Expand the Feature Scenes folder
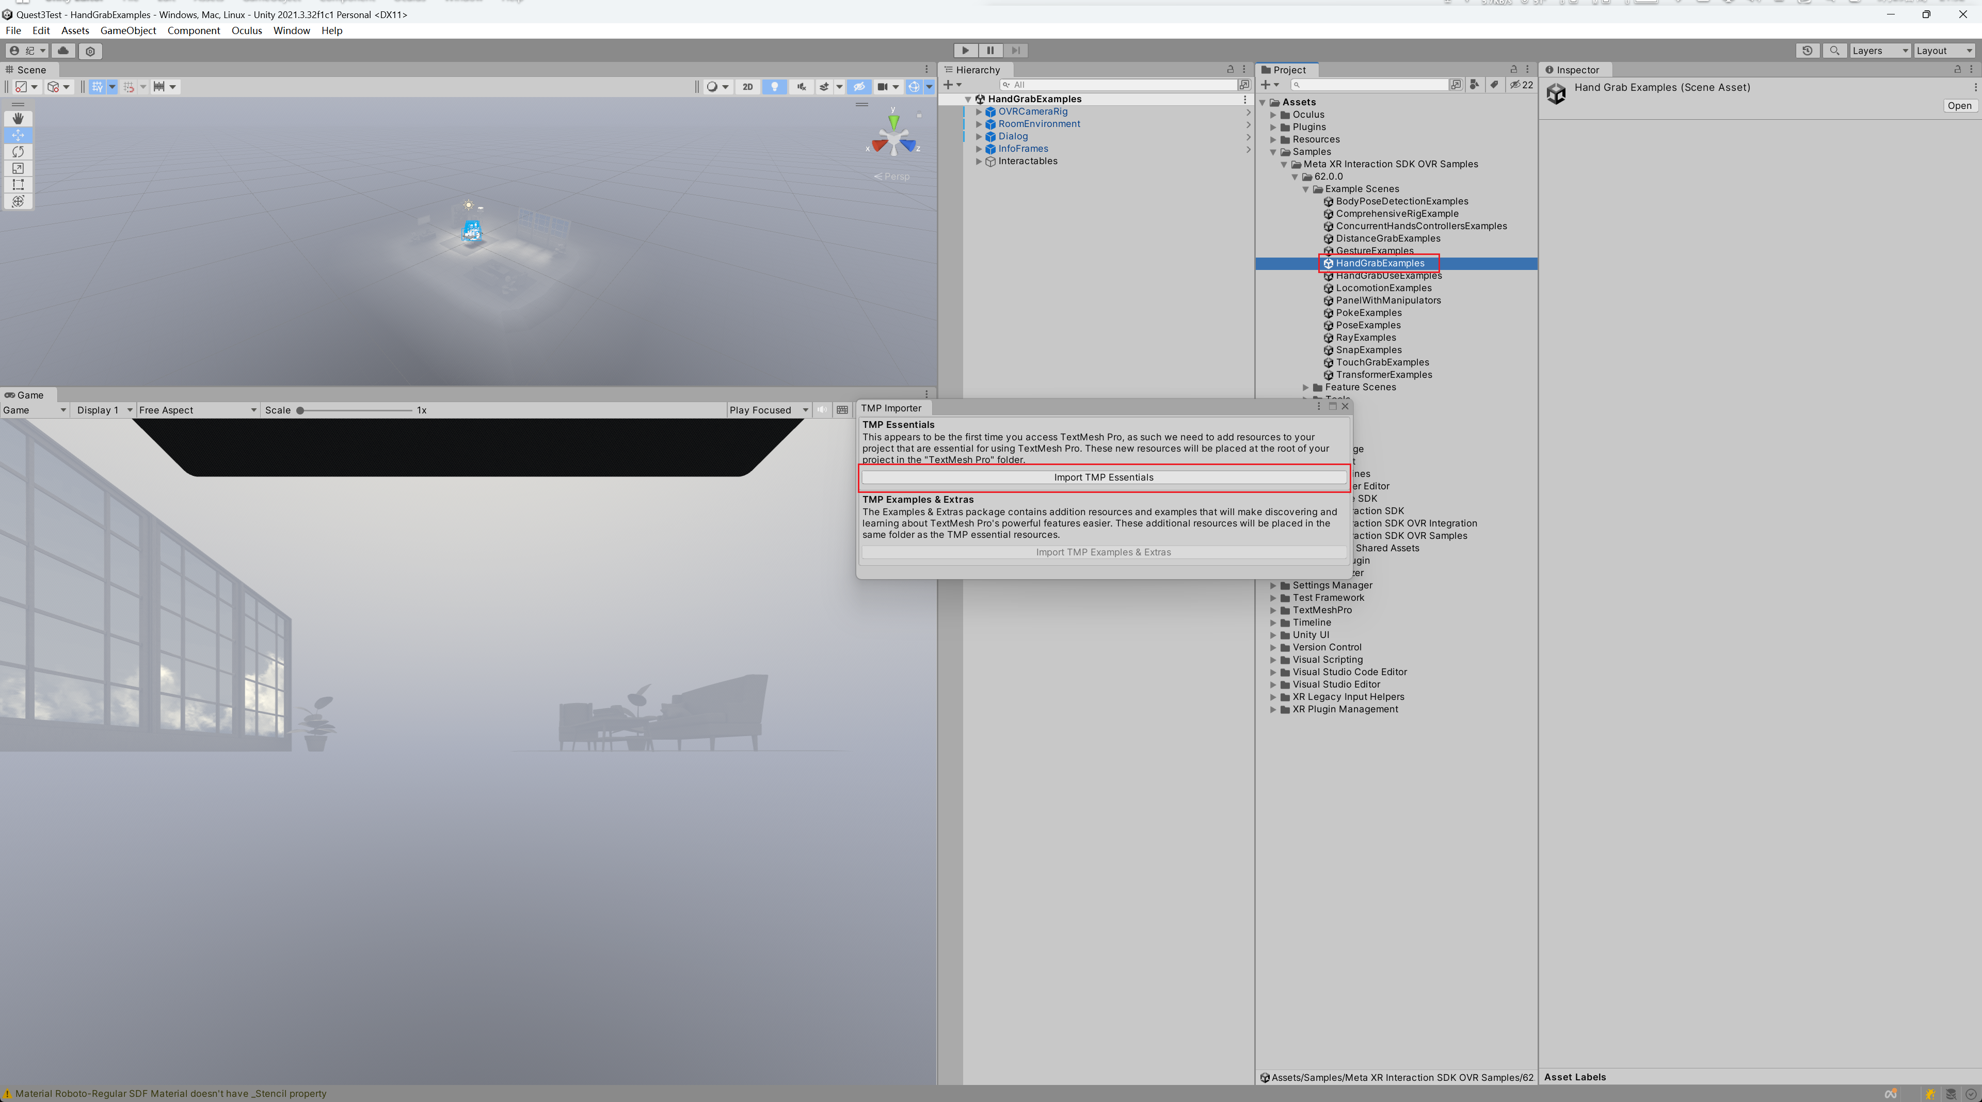Viewport: 1982px width, 1102px height. point(1306,388)
